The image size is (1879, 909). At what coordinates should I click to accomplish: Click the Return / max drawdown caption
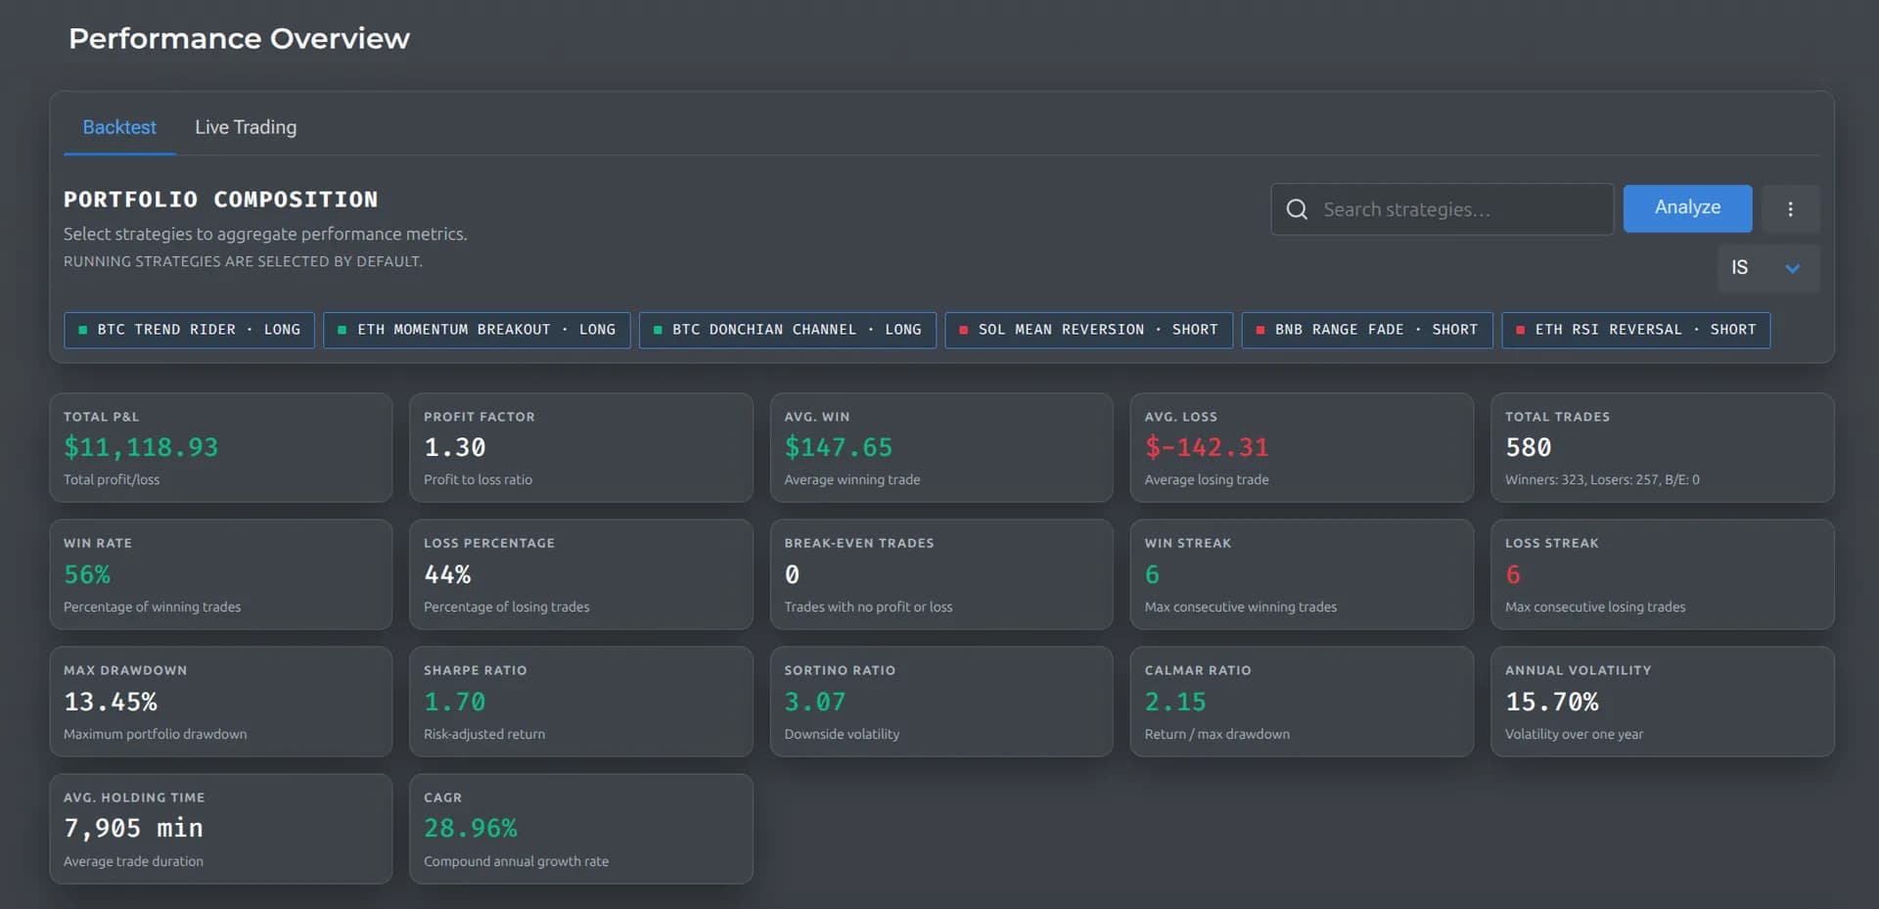[1217, 734]
